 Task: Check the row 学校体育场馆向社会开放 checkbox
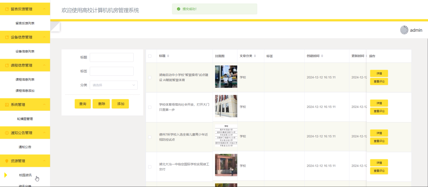pos(150,107)
